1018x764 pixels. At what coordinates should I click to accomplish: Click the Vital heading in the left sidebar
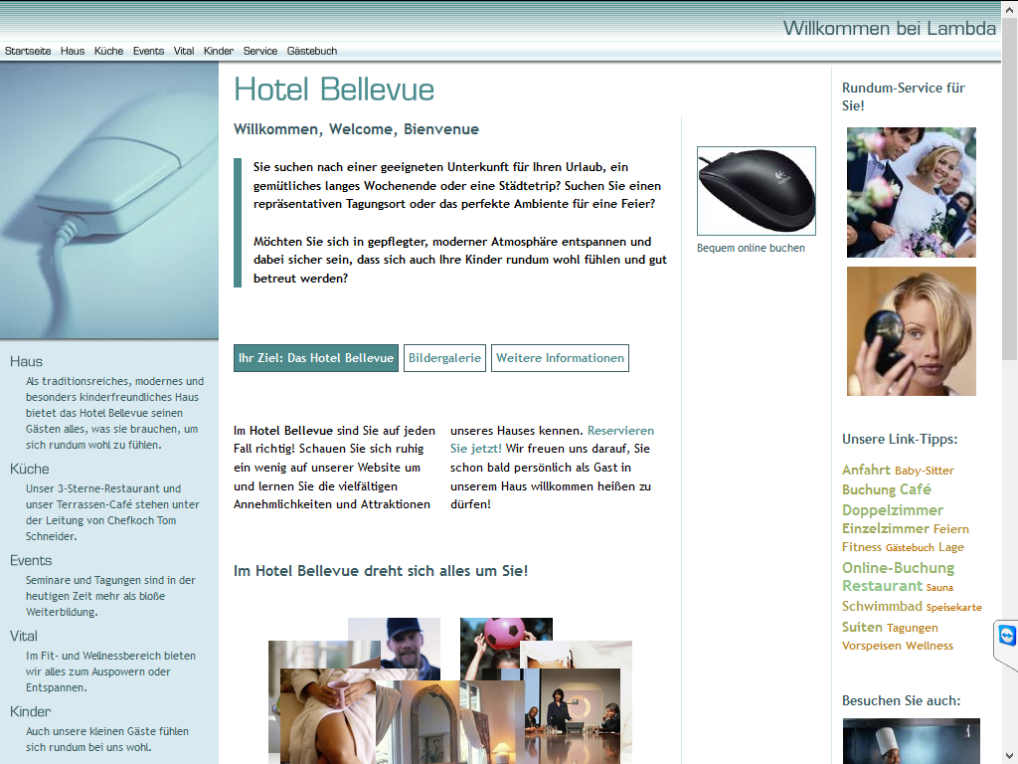point(24,636)
